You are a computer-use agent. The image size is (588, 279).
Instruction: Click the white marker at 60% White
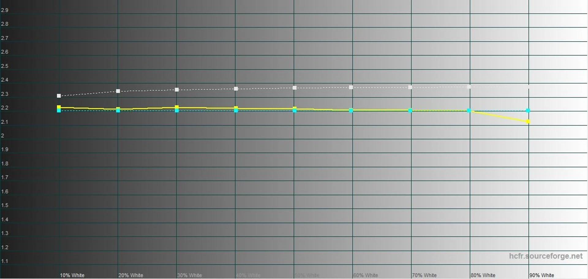coord(351,87)
